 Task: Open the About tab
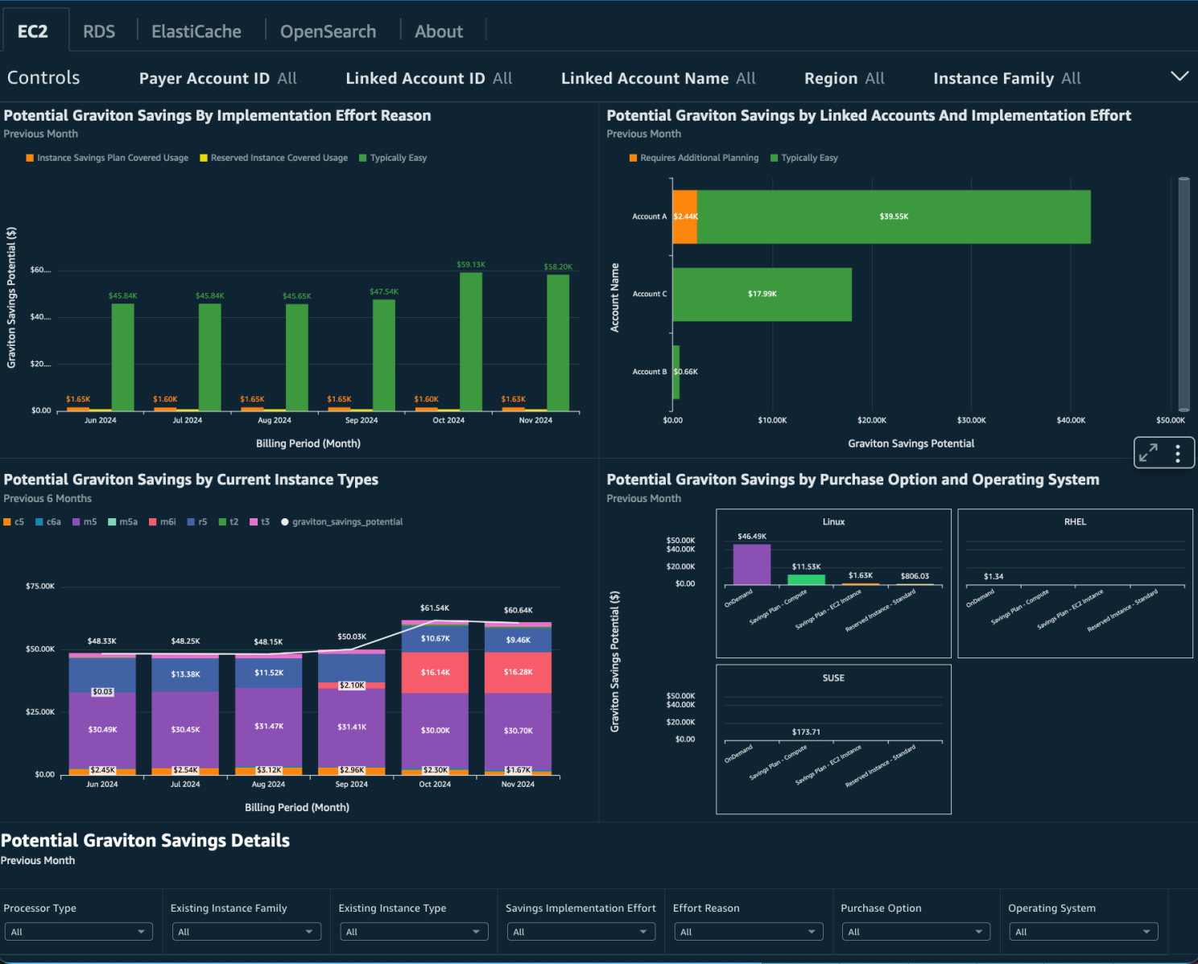click(x=439, y=30)
